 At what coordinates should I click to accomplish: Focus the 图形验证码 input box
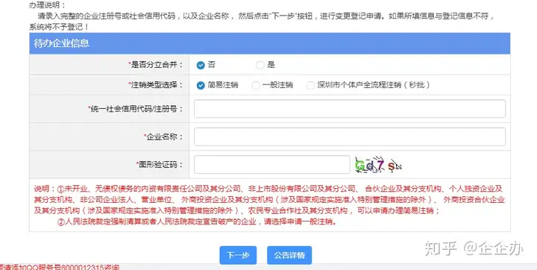coord(272,165)
